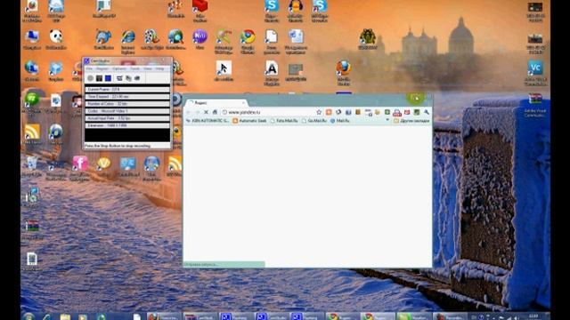Click the red mail extension icon

coord(407,113)
